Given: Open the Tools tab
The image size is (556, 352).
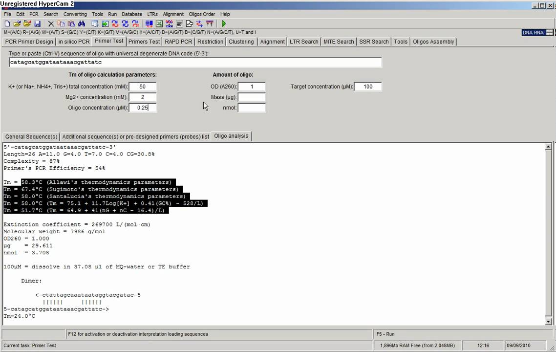Looking at the screenshot, I should pos(401,42).
